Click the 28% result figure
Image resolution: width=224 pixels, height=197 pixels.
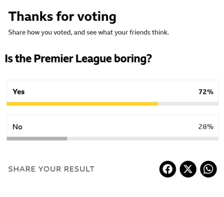click(x=206, y=127)
